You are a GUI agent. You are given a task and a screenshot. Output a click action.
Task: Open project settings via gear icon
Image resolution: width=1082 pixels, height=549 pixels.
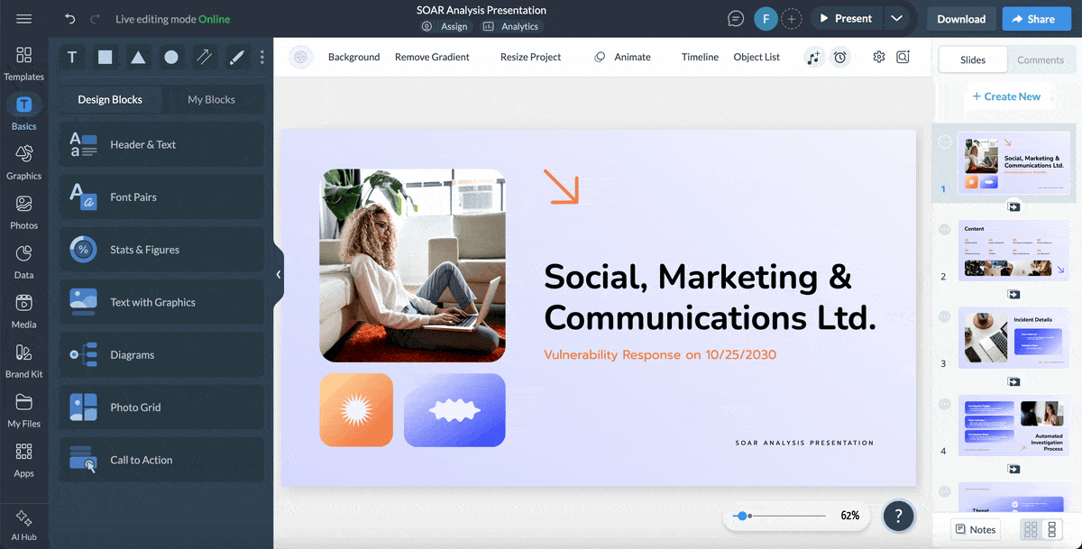878,57
